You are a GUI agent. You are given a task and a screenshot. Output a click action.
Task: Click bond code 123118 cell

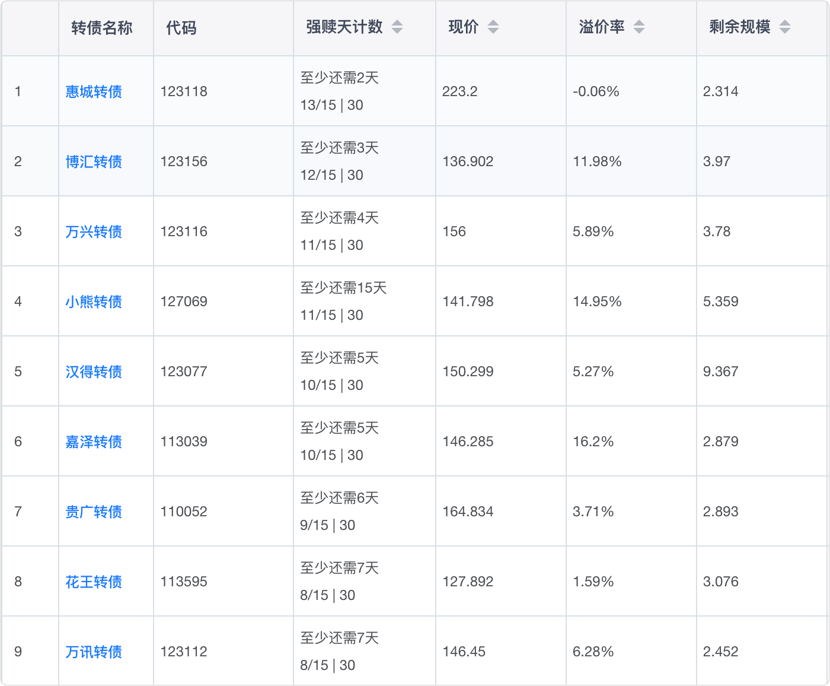[184, 91]
